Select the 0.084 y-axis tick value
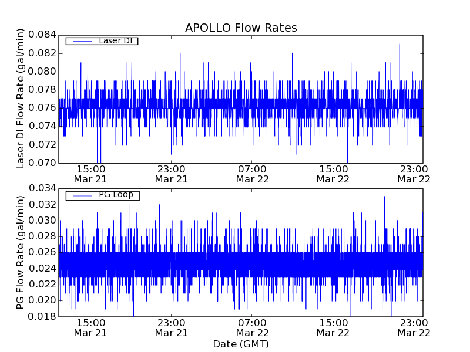The image size is (470, 352). [x=42, y=35]
